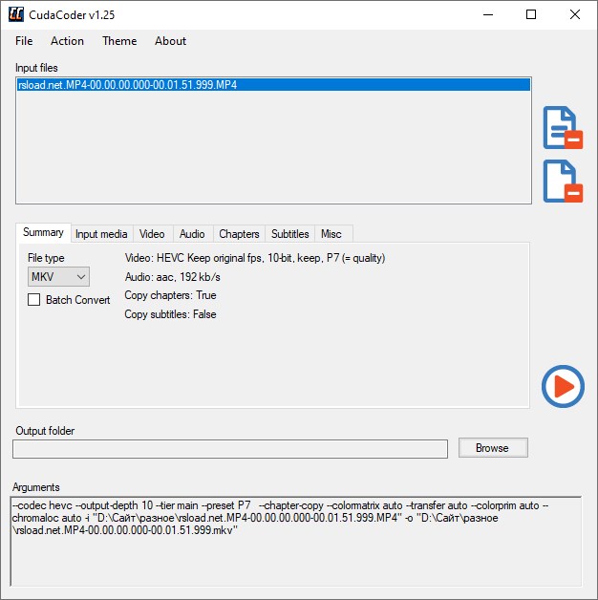Open the MKV file type dropdown
Screen dimensions: 598x600
pyautogui.click(x=58, y=277)
